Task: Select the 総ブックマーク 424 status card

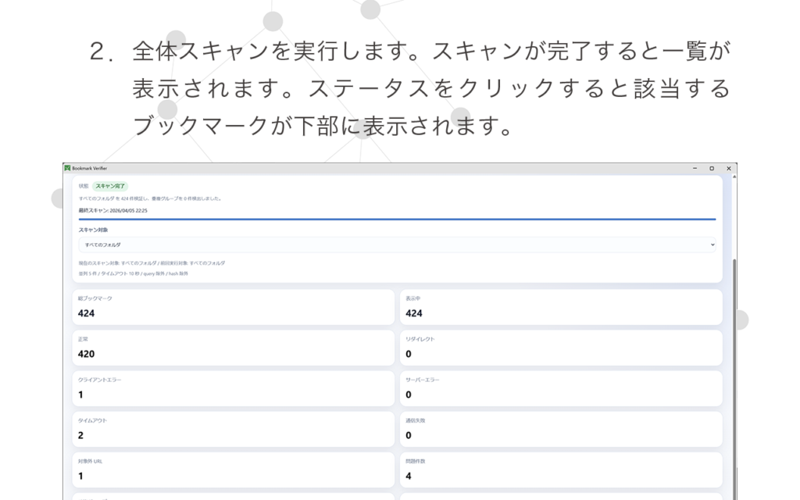Action: [233, 307]
